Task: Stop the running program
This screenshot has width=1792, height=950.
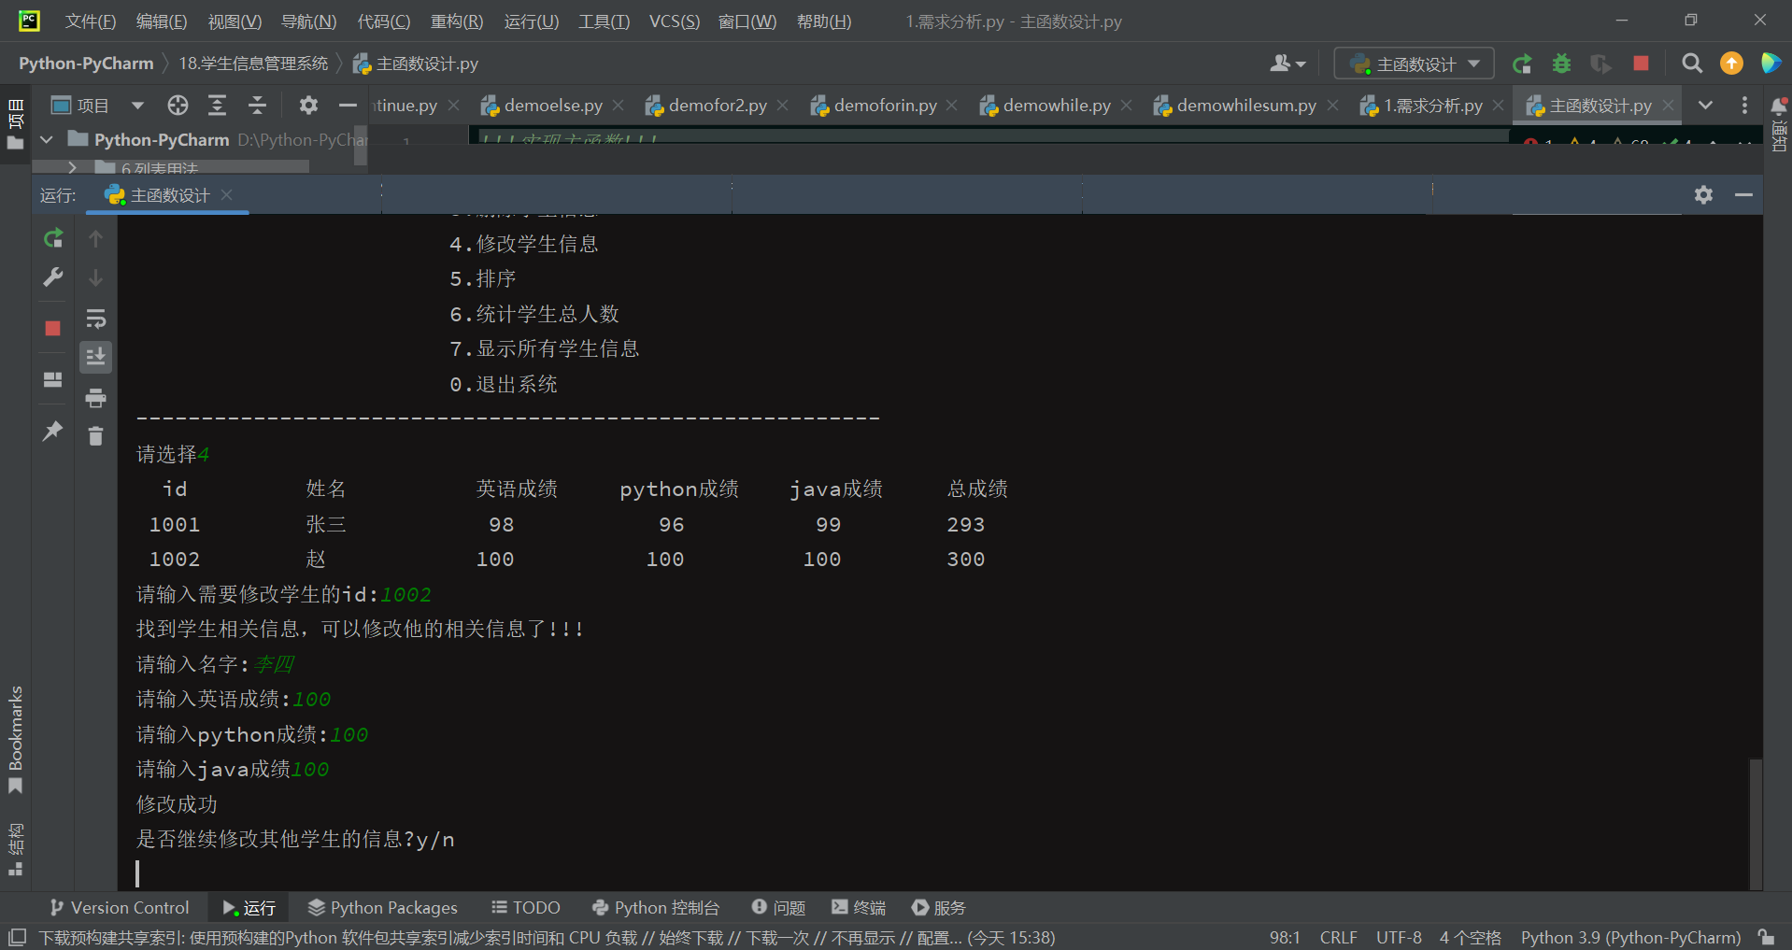Action: [53, 328]
